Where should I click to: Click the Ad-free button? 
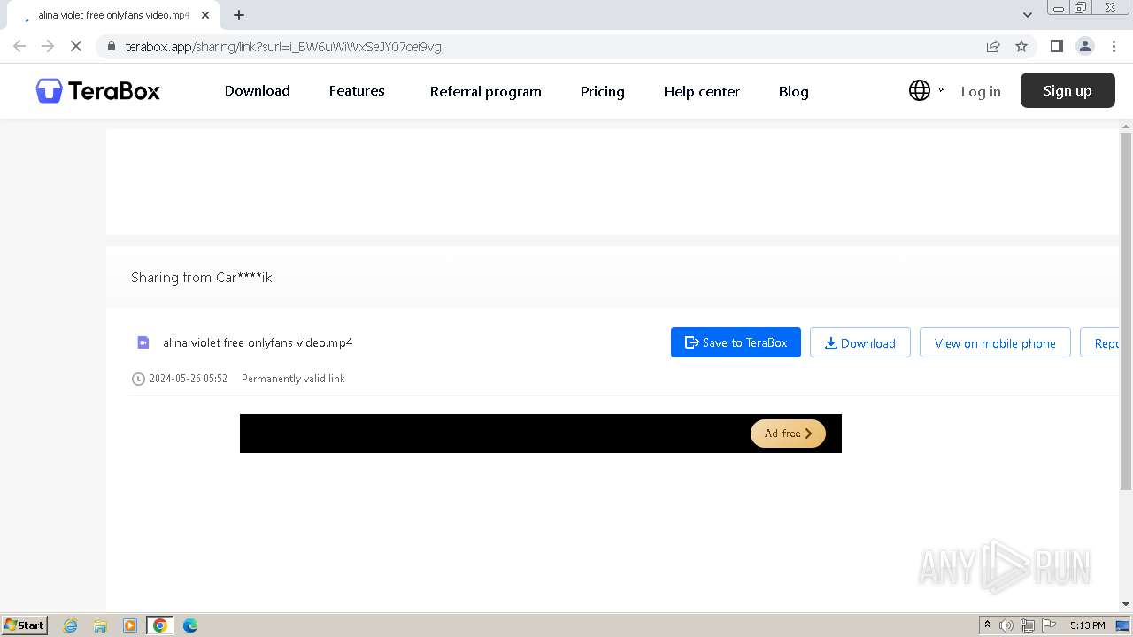pos(788,434)
